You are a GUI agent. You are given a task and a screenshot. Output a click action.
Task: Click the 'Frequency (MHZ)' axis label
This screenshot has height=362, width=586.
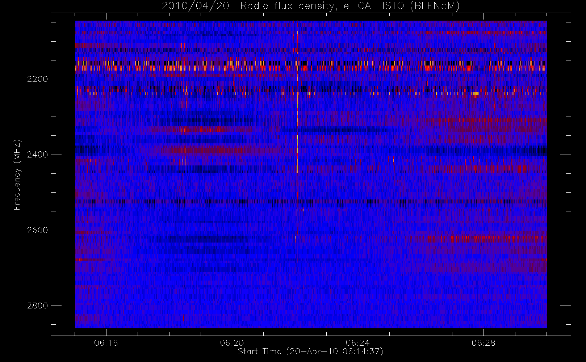pyautogui.click(x=17, y=174)
